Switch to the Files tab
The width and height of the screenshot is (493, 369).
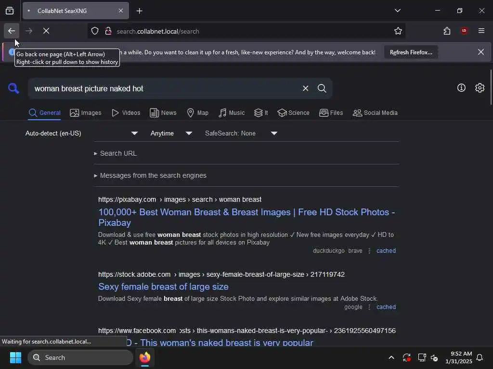(331, 113)
